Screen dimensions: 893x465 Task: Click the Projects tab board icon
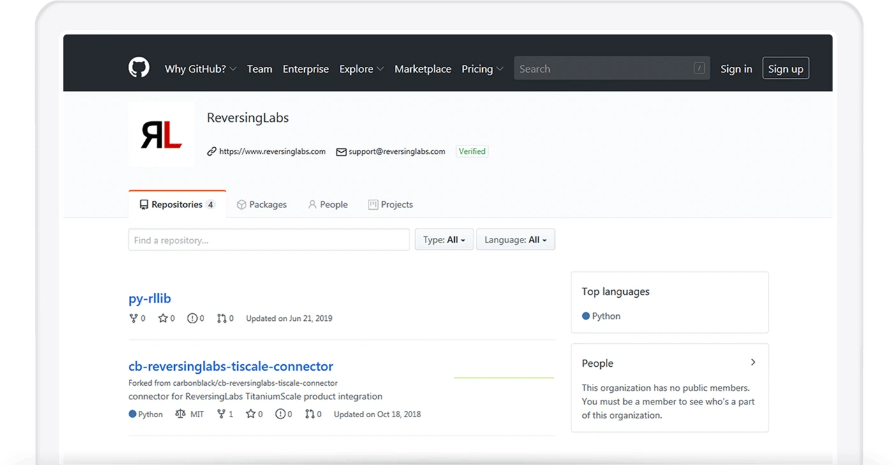(373, 205)
